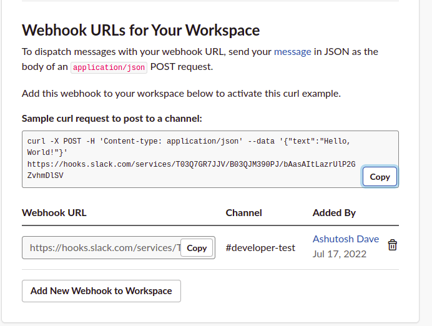
Task: Delete the developer-test webhook with trash icon
Action: [x=392, y=245]
